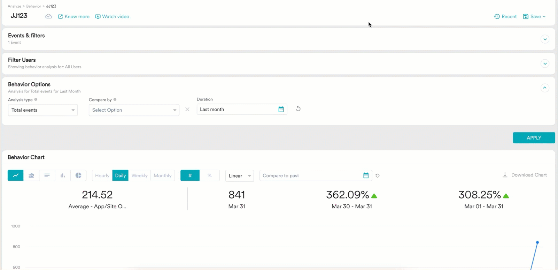Select the vertical bar chart icon

[63, 175]
